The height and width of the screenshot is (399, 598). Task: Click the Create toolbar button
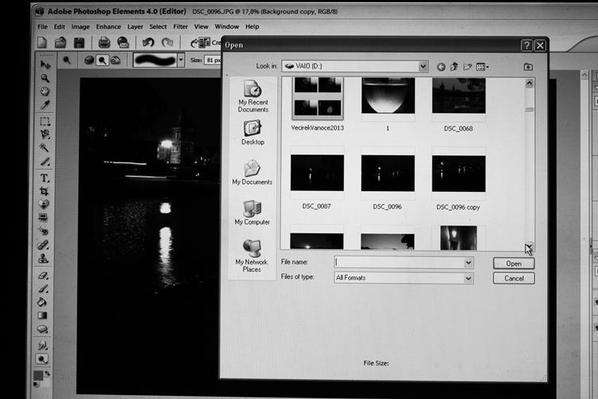click(205, 42)
